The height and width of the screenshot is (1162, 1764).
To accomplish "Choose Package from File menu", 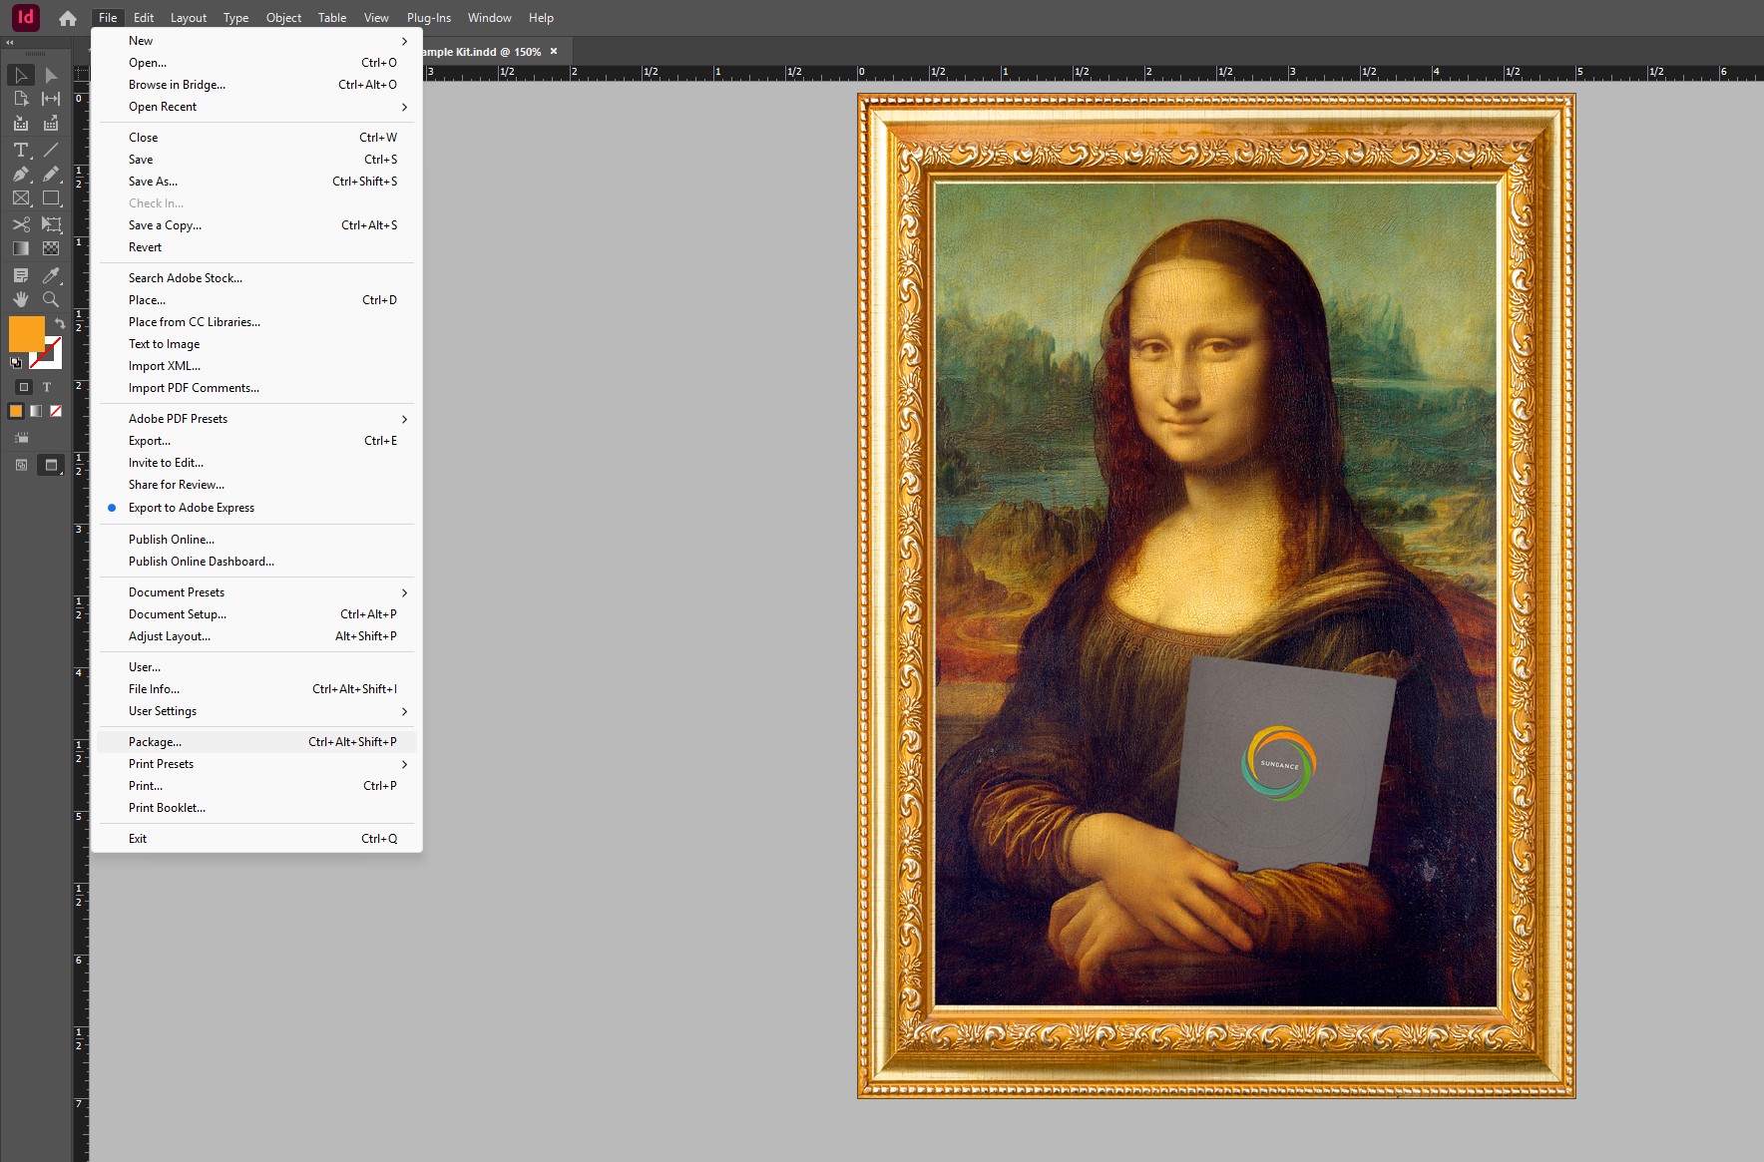I will point(256,742).
